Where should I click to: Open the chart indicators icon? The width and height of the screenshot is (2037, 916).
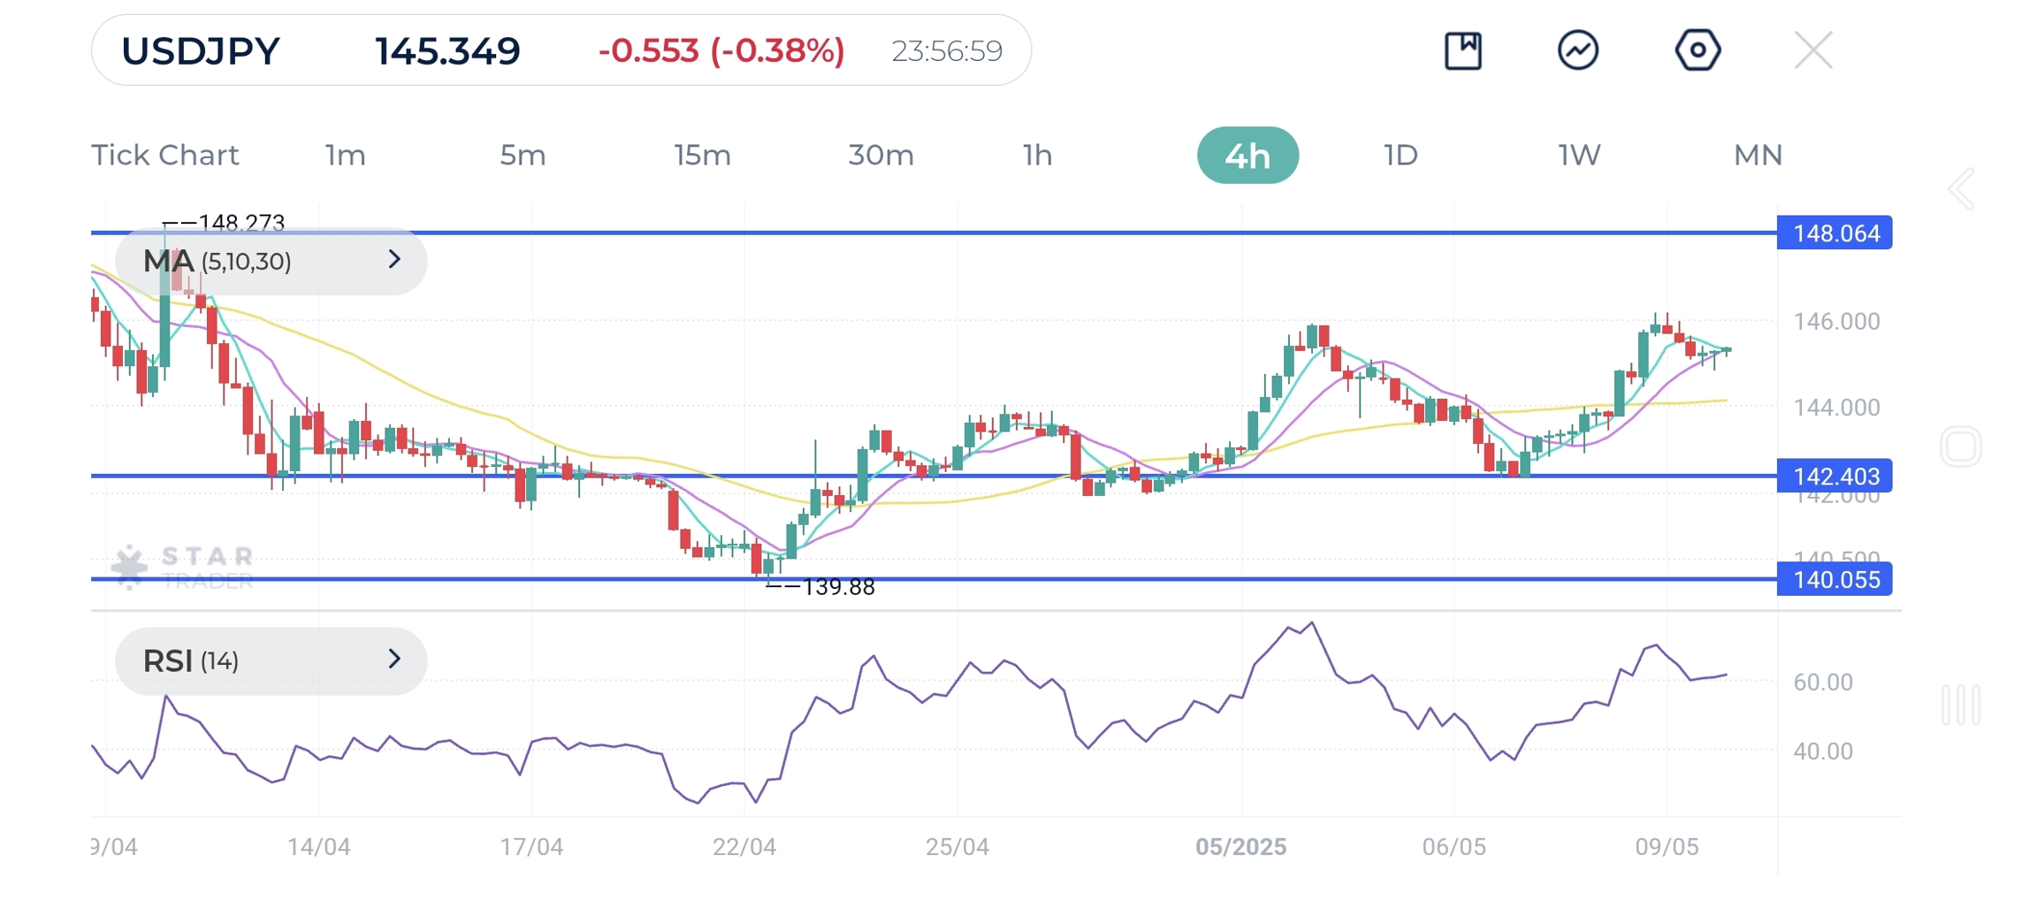[x=1577, y=50]
